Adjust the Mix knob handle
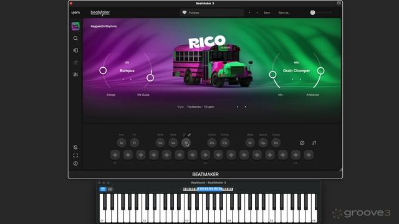This screenshot has width=399, height=224. pos(273,75)
